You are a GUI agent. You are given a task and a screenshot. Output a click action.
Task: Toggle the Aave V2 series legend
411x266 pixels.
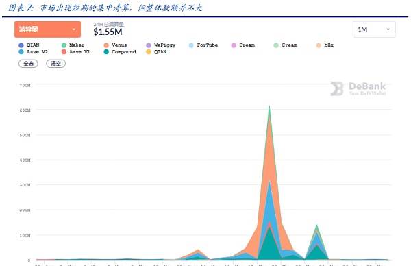pyautogui.click(x=34, y=52)
